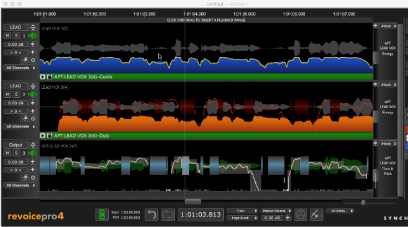Click the Output track name button
This screenshot has height=227, width=408.
(16, 145)
